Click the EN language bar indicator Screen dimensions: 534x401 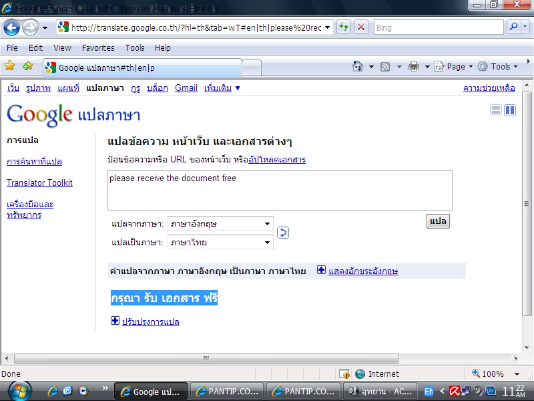(x=429, y=391)
